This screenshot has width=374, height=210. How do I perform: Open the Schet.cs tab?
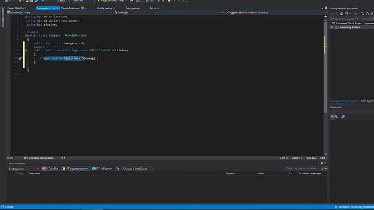point(154,8)
